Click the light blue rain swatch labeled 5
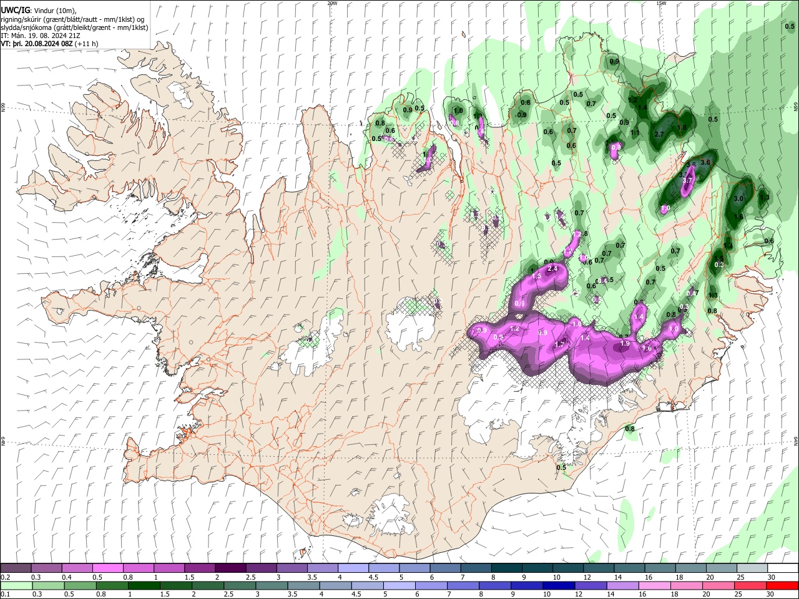 (x=399, y=585)
